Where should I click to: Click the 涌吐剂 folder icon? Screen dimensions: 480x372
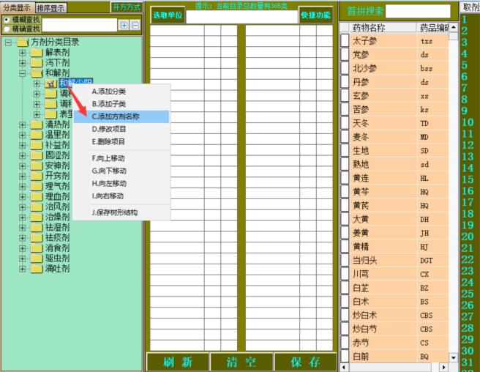(x=36, y=269)
